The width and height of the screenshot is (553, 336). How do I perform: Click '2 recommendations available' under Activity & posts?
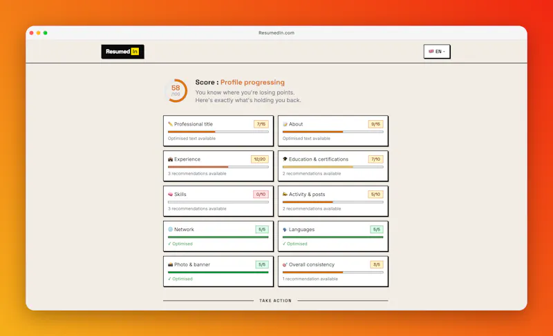pos(312,208)
